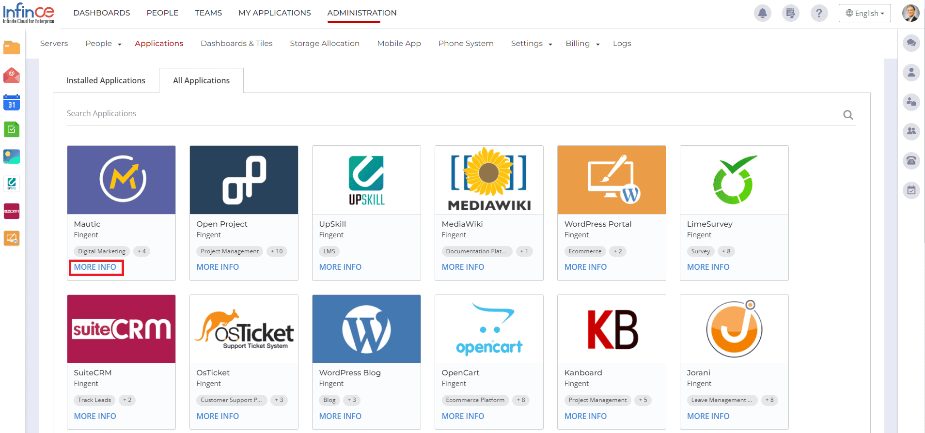The image size is (925, 433).
Task: Open Storage Allocation
Action: pos(325,44)
